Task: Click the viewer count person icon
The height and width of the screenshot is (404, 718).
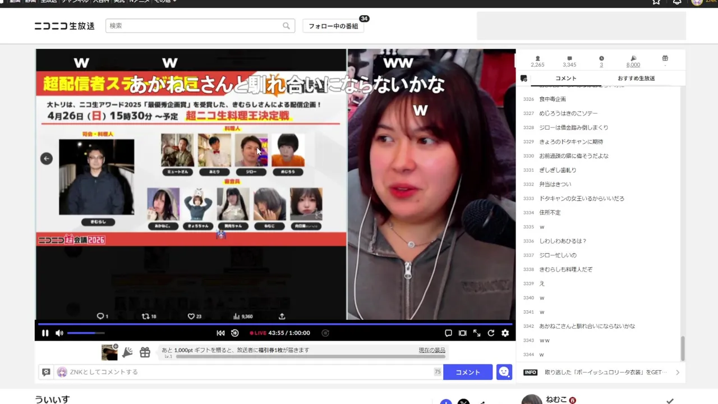Action: pyautogui.click(x=537, y=58)
